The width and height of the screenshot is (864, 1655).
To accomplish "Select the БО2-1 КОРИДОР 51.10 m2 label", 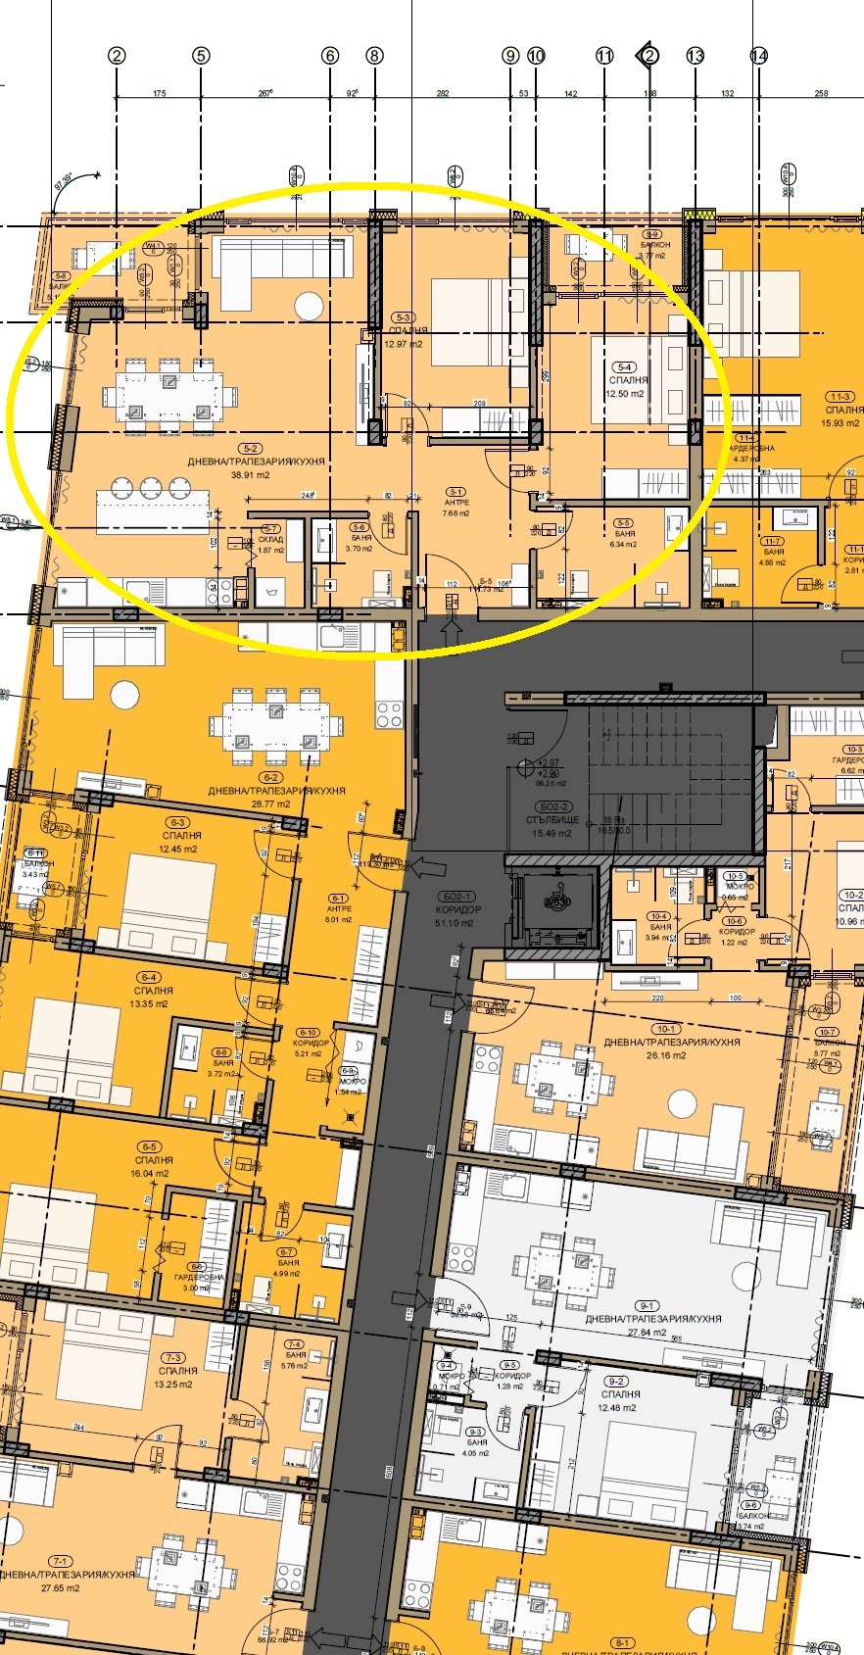I will 457,910.
